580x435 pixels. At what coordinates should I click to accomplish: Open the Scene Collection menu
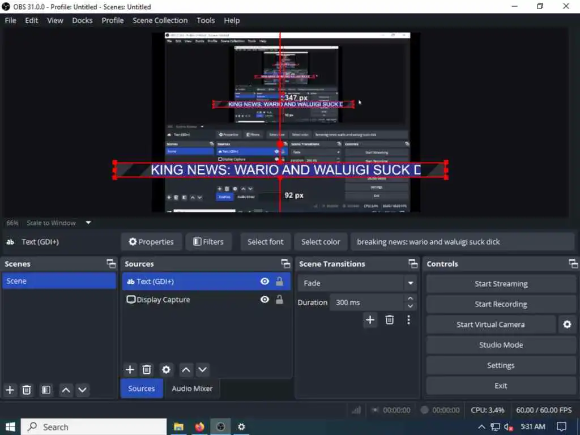click(160, 20)
